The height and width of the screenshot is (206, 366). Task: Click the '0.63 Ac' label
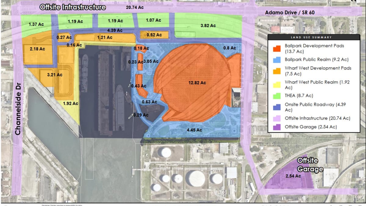coord(149,102)
